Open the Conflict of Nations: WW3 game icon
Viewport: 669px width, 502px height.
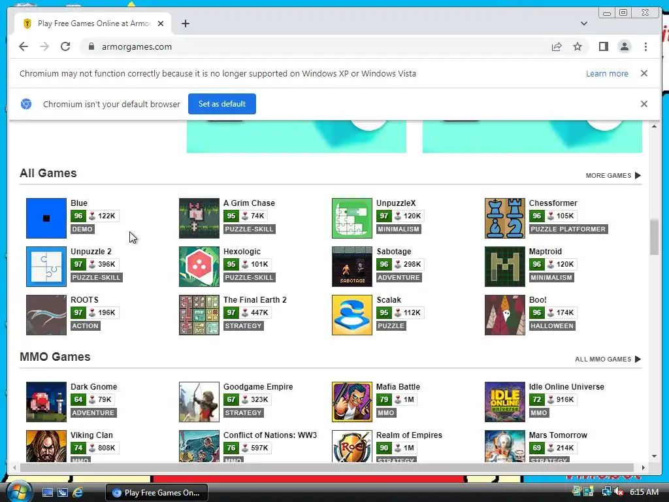[x=199, y=446]
